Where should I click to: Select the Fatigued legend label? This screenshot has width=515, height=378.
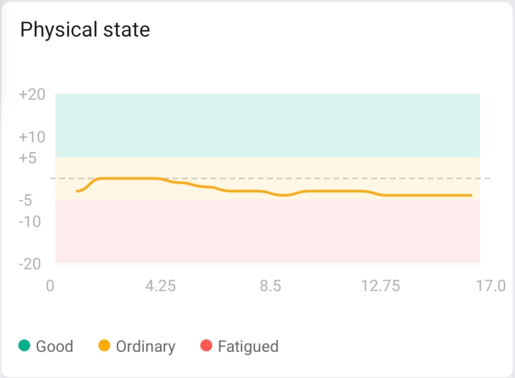point(248,346)
